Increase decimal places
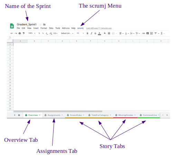179x156 pixels. pos(50,33)
